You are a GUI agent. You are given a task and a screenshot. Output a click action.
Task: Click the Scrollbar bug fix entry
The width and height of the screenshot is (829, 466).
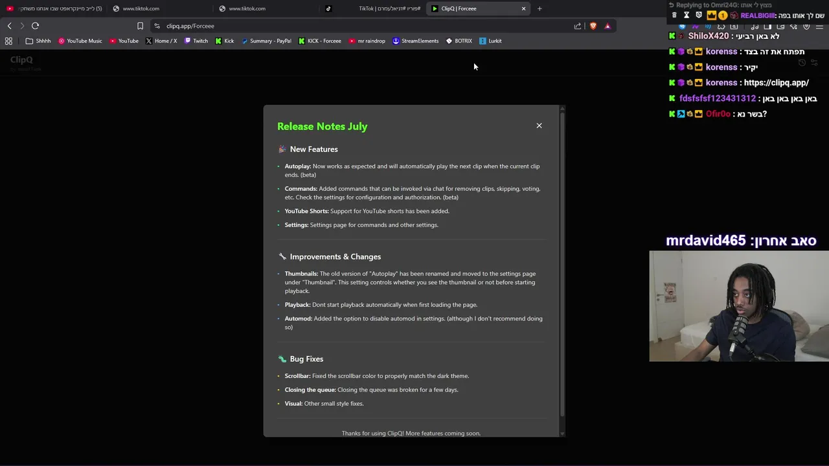377,376
